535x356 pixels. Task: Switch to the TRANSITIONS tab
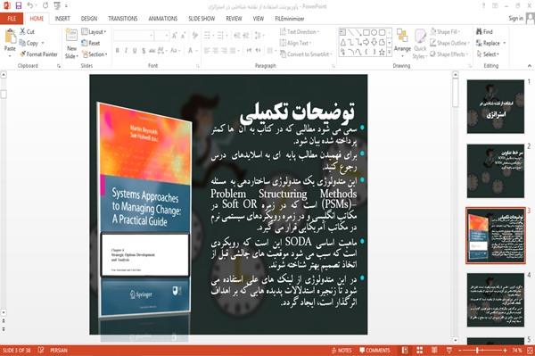tap(123, 19)
